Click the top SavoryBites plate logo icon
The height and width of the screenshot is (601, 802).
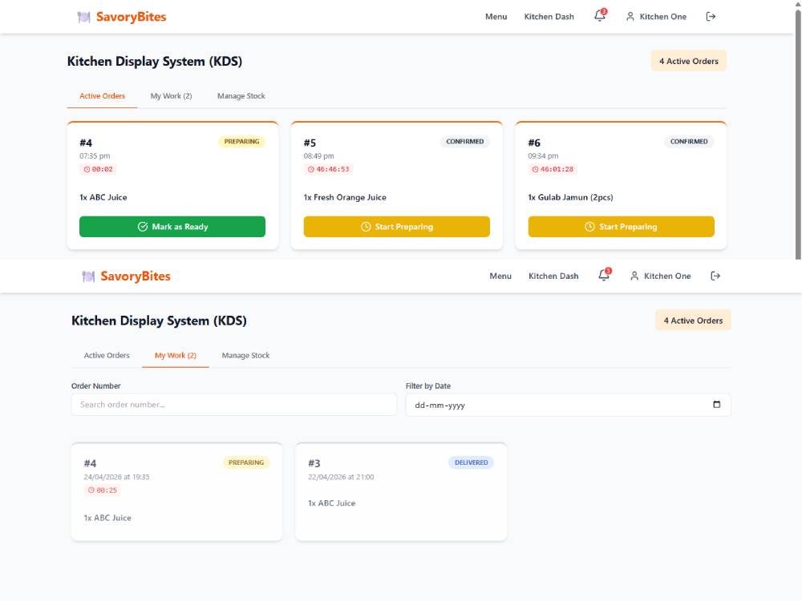pyautogui.click(x=84, y=17)
